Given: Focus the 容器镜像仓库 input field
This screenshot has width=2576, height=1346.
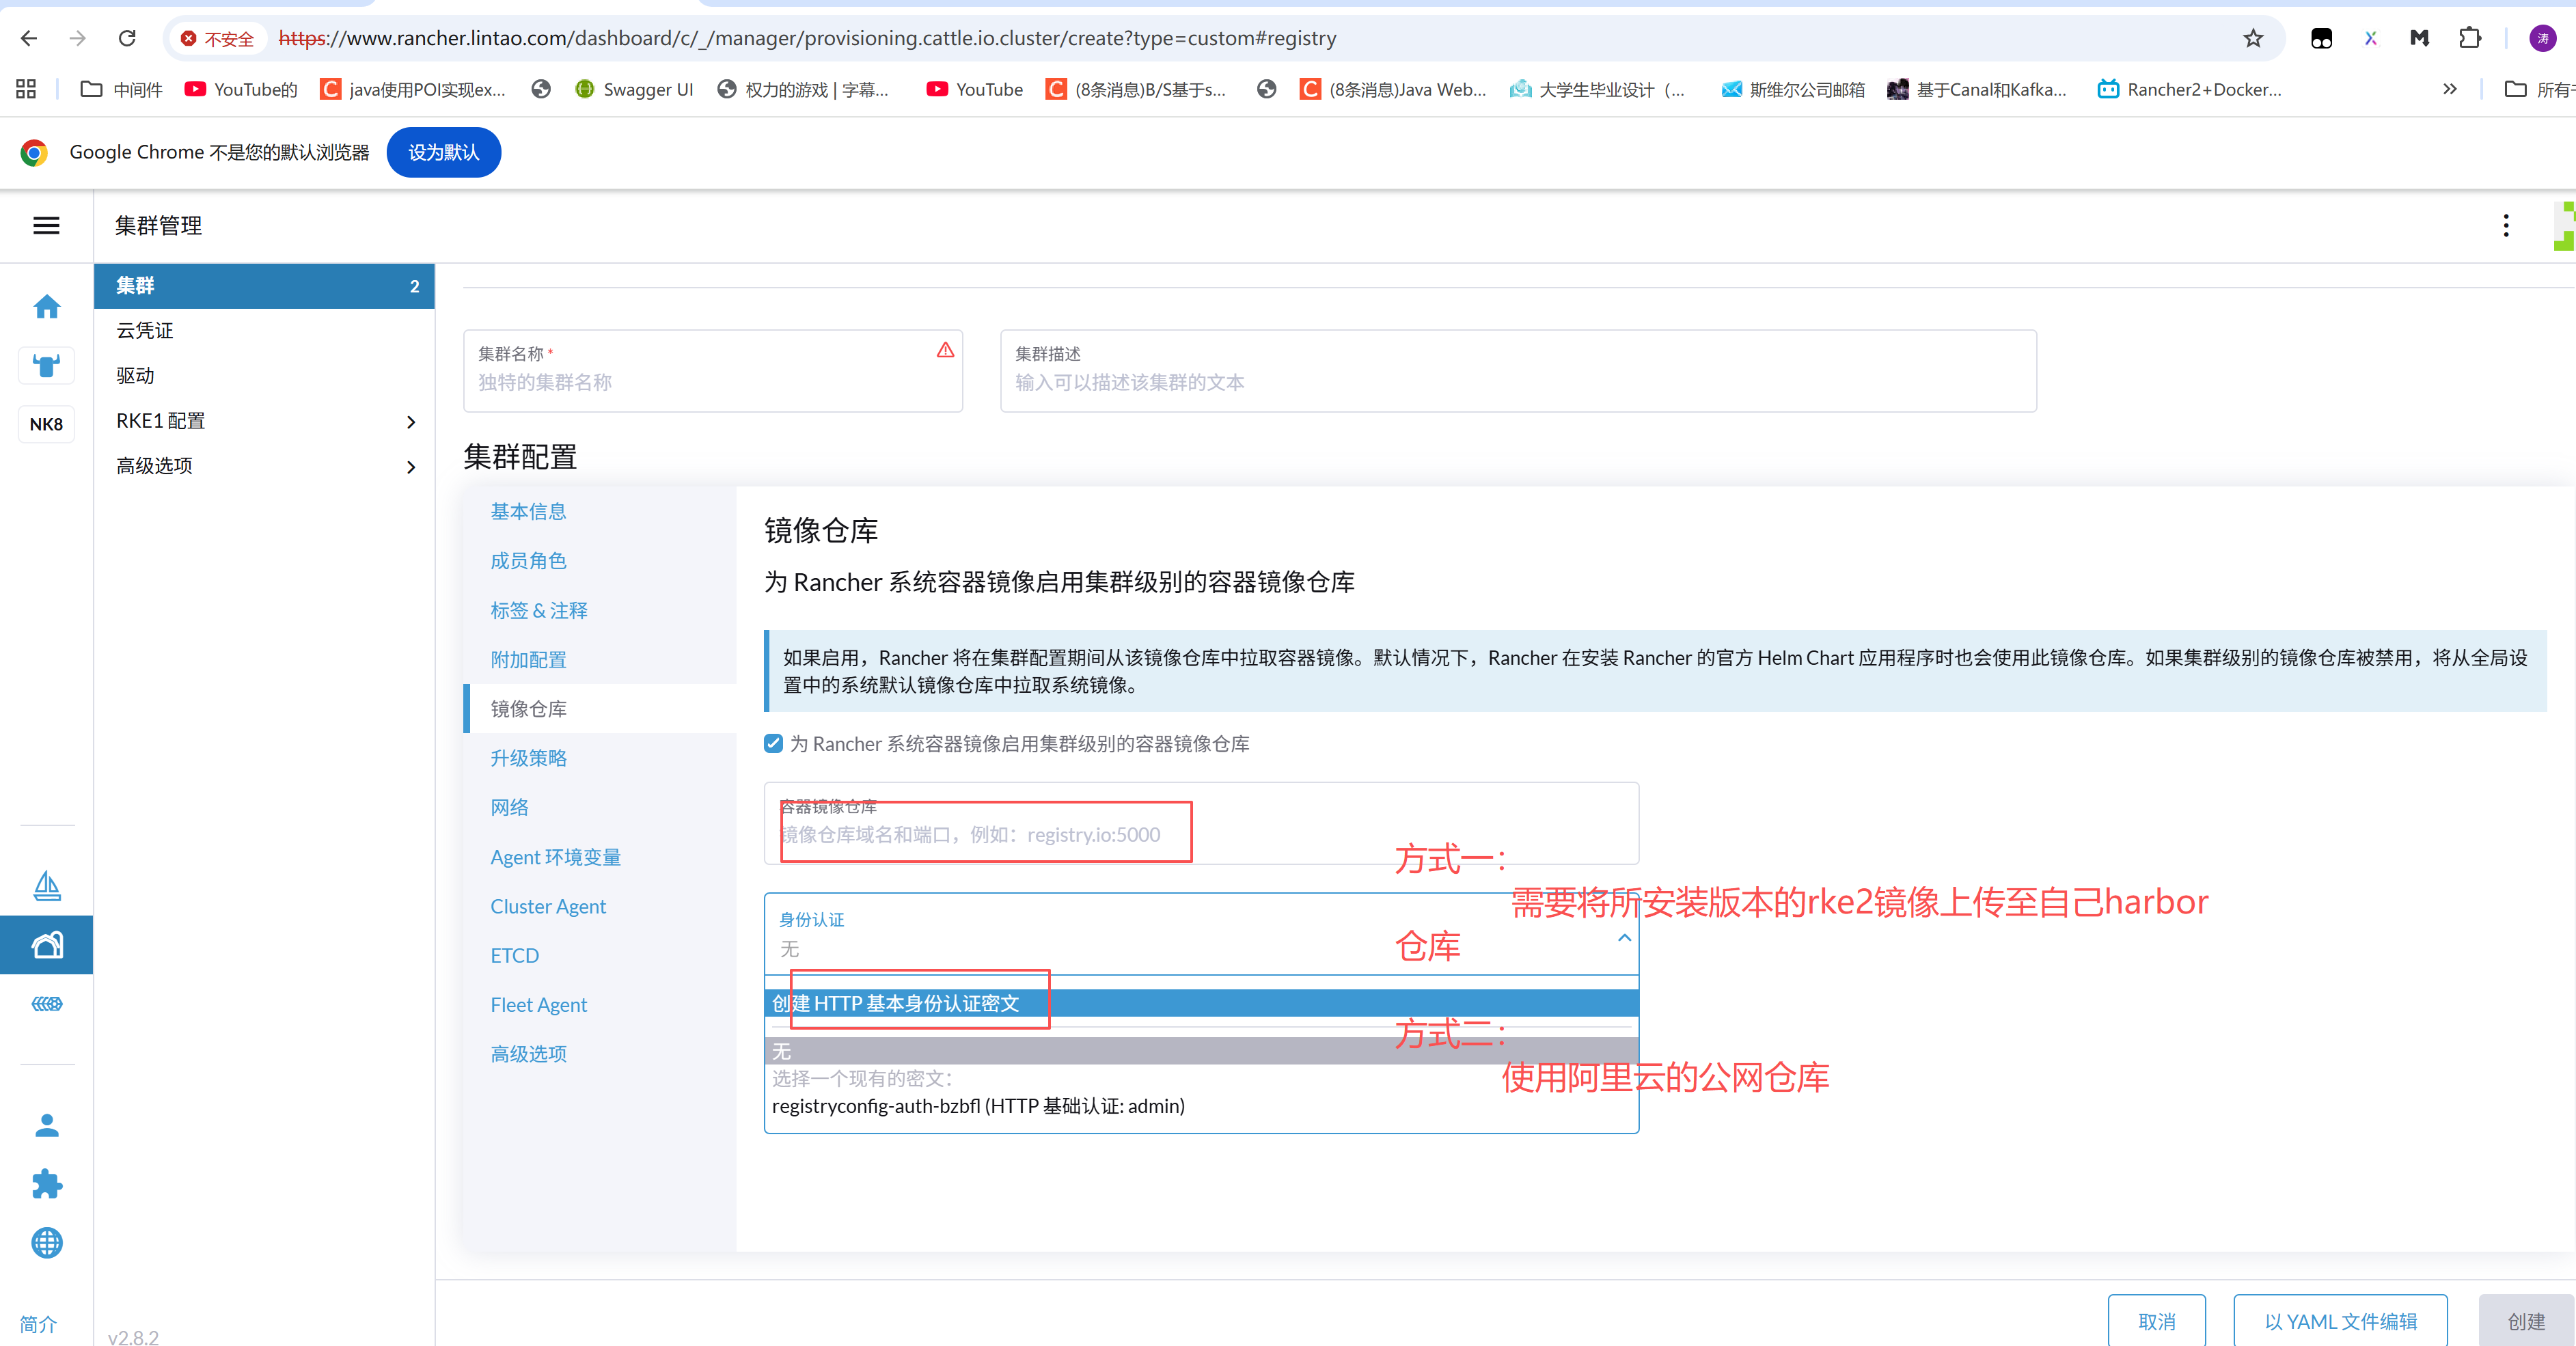Looking at the screenshot, I should pyautogui.click(x=1201, y=823).
